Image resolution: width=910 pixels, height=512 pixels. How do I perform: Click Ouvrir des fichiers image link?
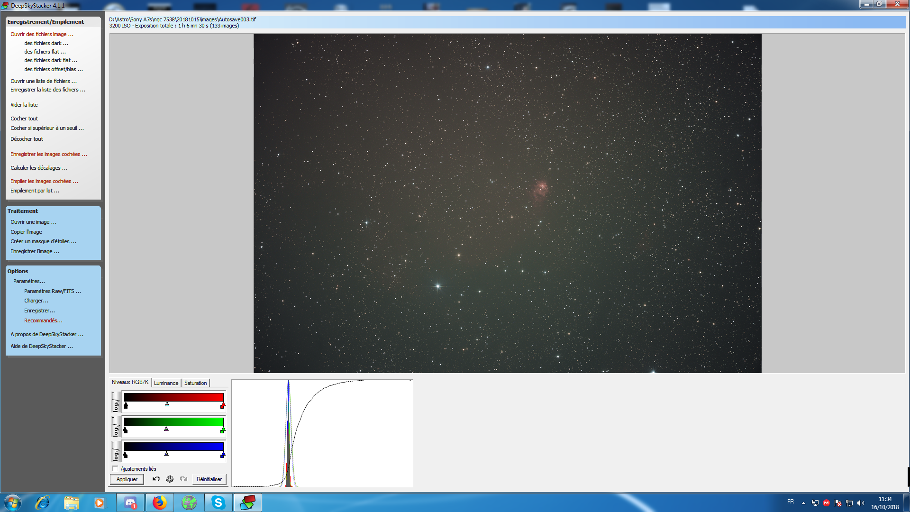coord(42,34)
